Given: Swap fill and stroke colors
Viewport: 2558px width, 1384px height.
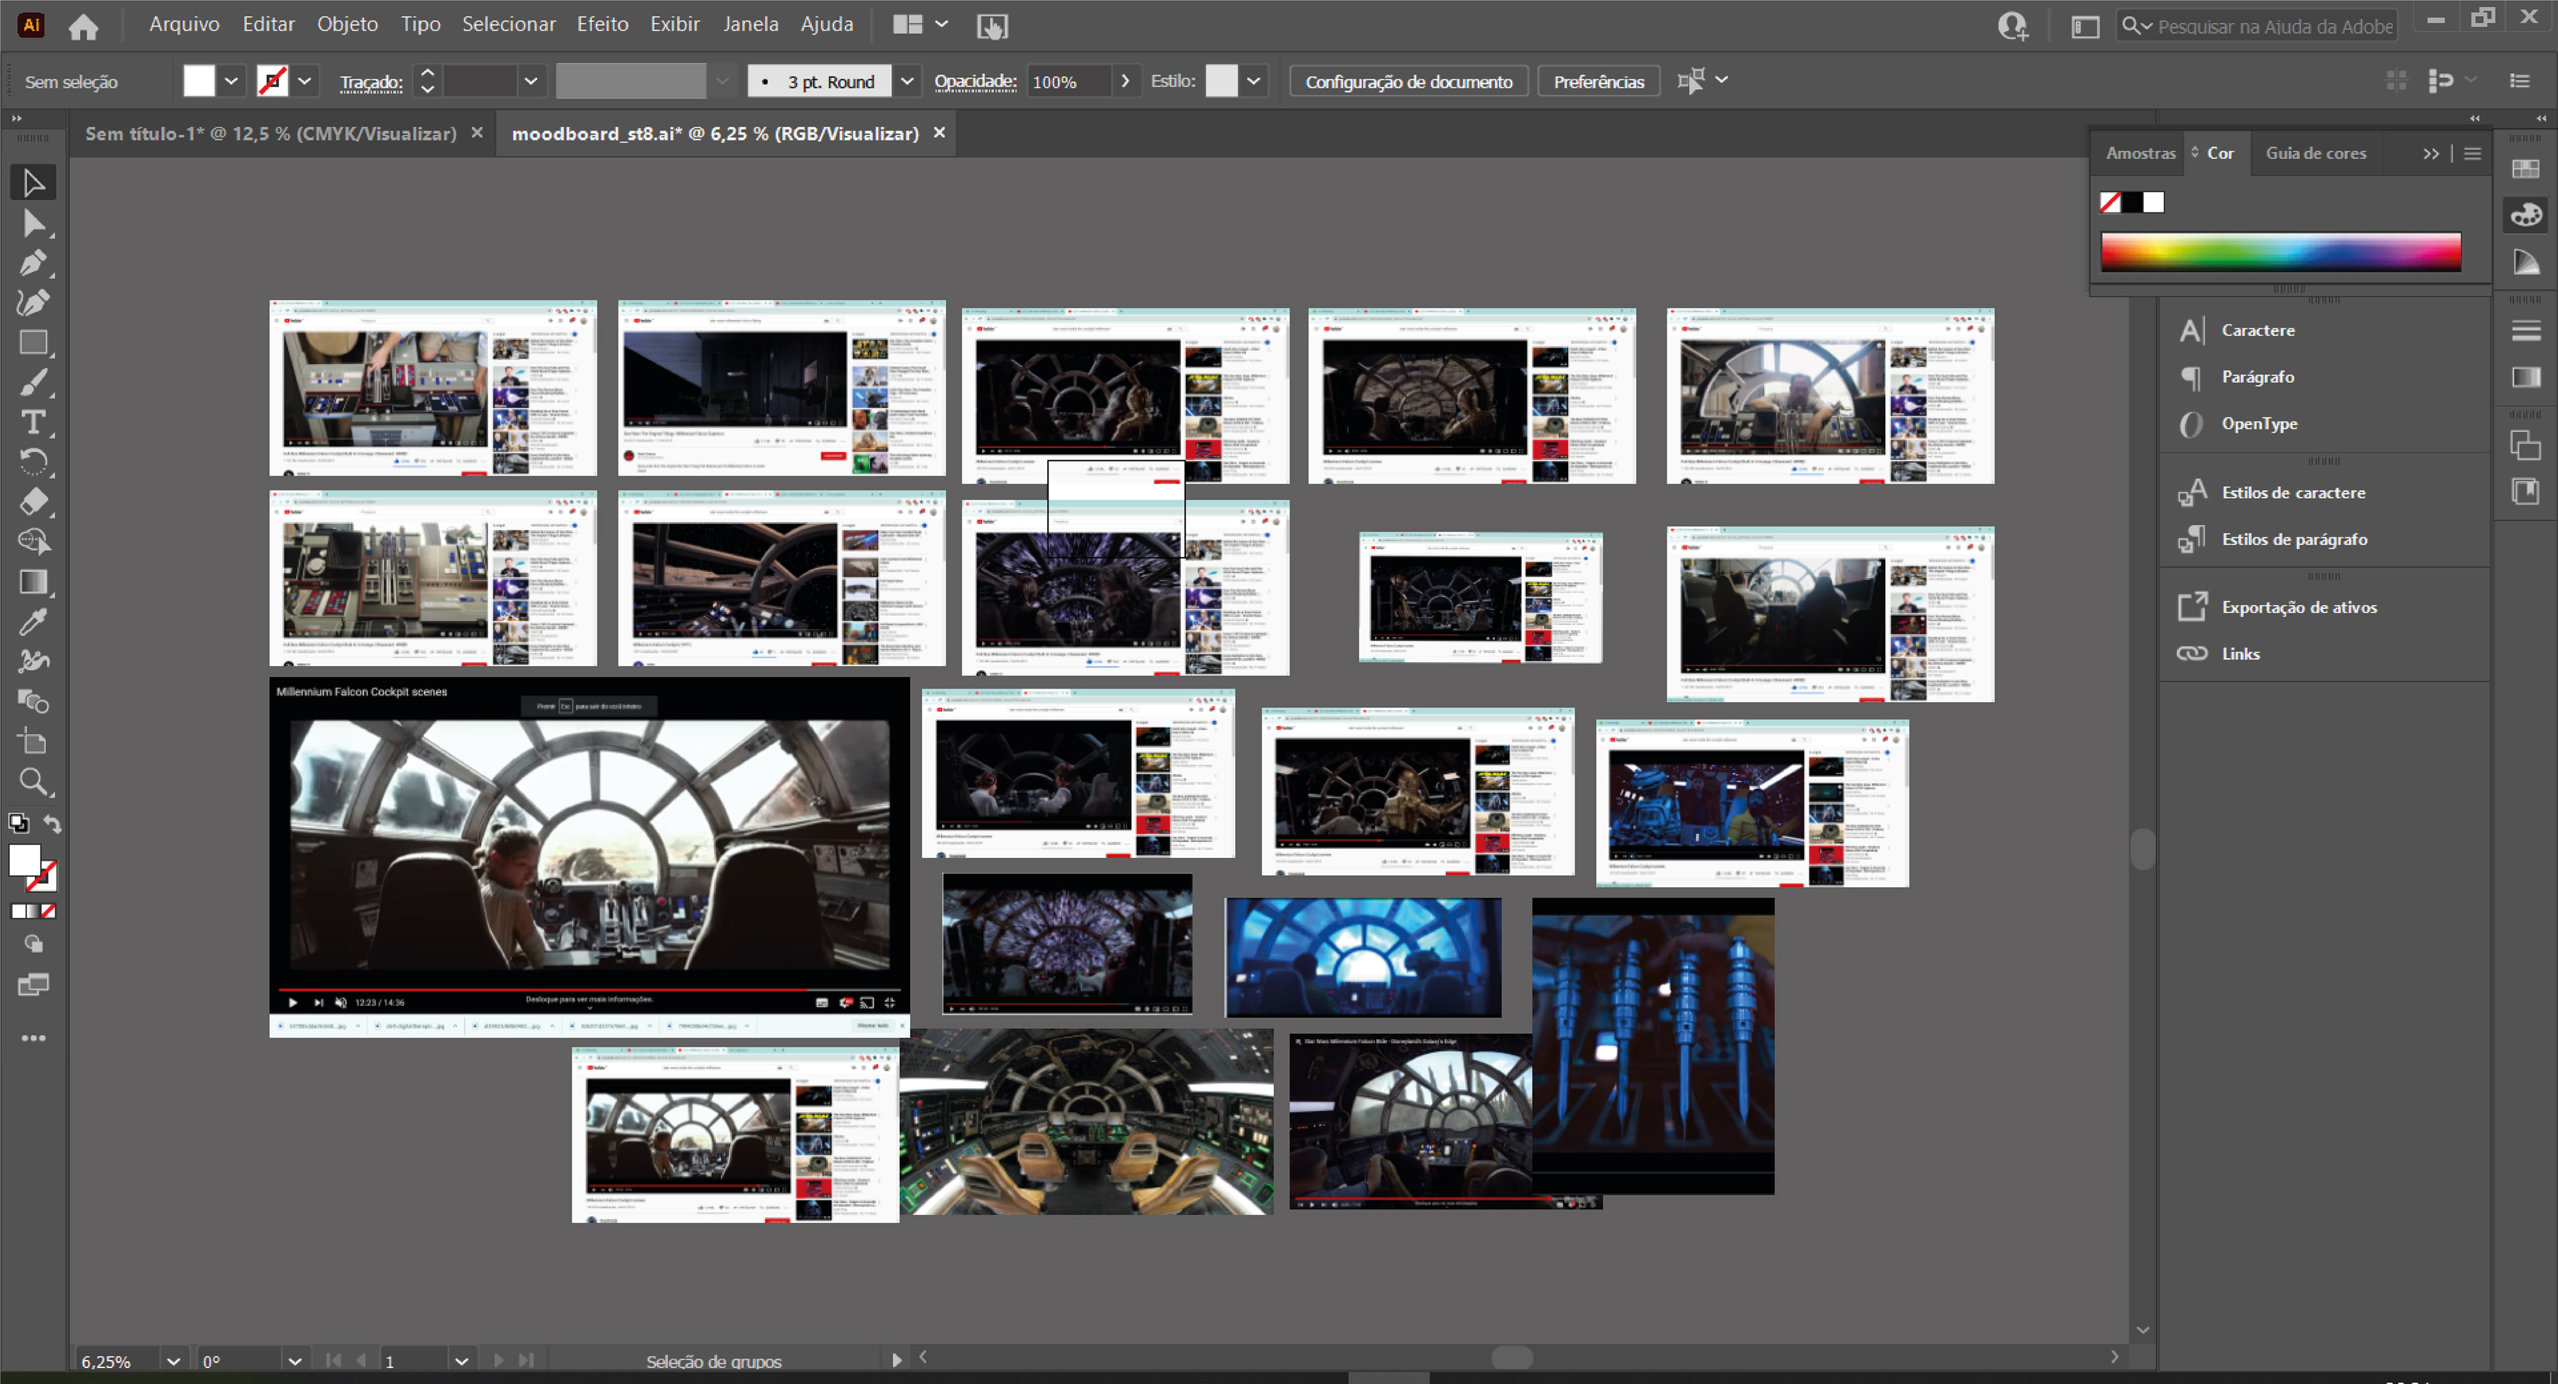Looking at the screenshot, I should 53,824.
